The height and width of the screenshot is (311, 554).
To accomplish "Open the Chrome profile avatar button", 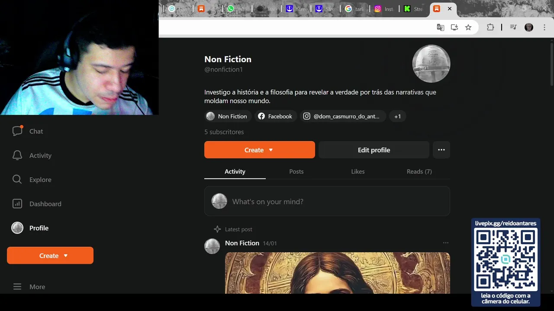I will [x=529, y=27].
